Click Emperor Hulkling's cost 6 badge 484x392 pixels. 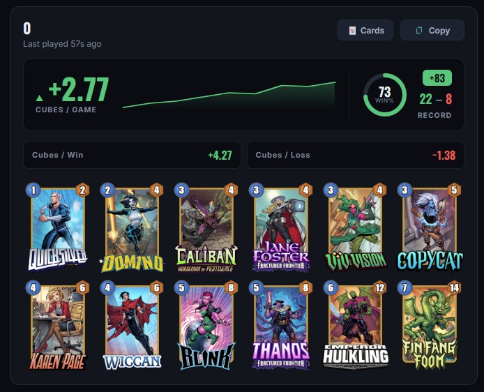[331, 287]
